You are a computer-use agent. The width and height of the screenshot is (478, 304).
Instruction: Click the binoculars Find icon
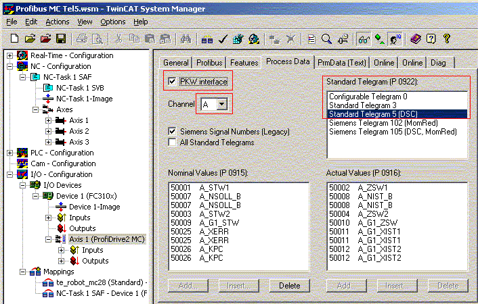click(186, 39)
